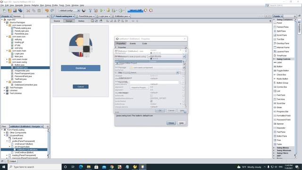The height and width of the screenshot is (170, 302).
Task: Click the Selection Mode icon in the design toolbar
Action: point(92,21)
